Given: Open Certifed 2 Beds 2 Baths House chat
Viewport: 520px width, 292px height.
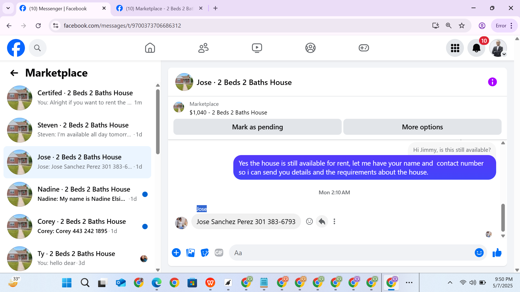Looking at the screenshot, I should tap(77, 98).
